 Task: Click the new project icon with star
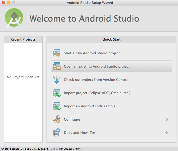pos(57,53)
